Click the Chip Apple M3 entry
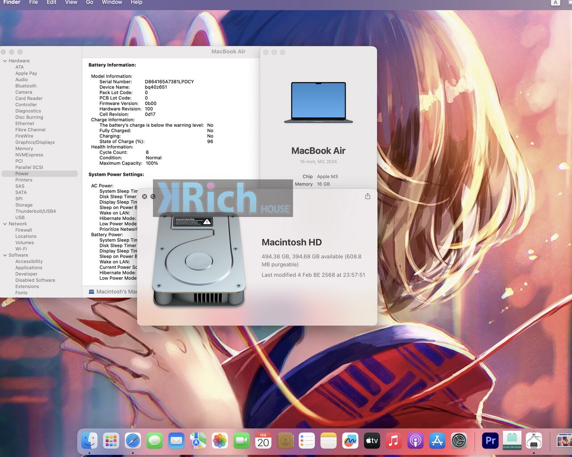 pos(320,177)
